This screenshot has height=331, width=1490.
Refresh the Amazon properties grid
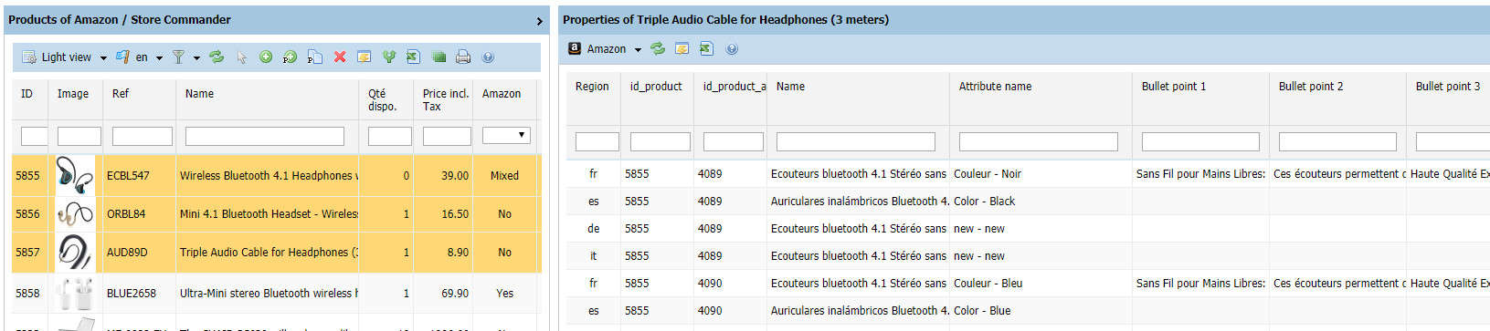click(x=657, y=48)
